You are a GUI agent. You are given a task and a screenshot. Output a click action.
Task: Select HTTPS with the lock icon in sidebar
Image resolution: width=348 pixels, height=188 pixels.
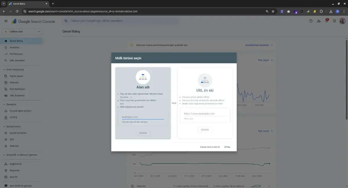click(14, 117)
